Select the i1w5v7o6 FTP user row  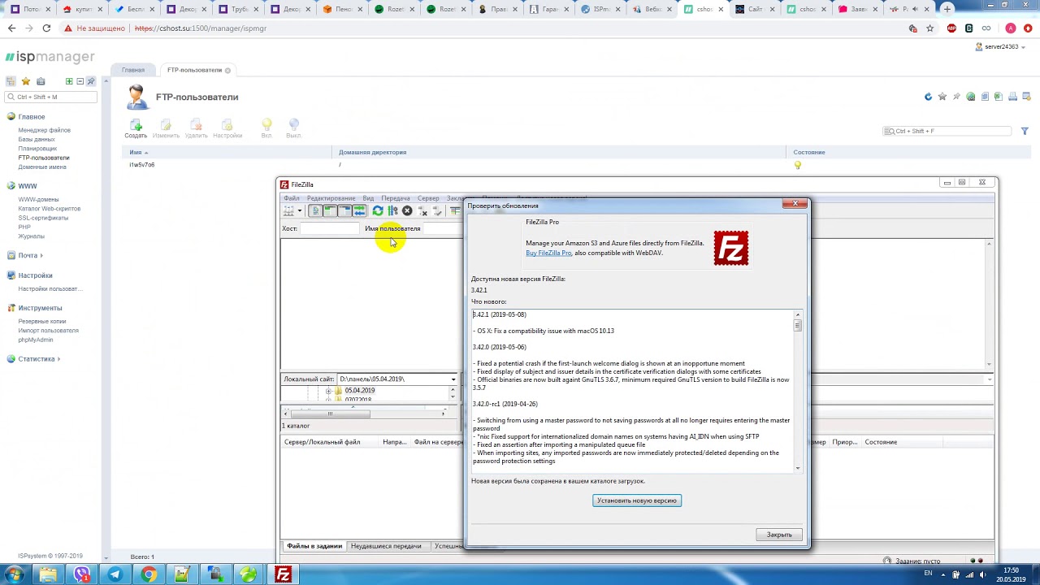[577, 165]
